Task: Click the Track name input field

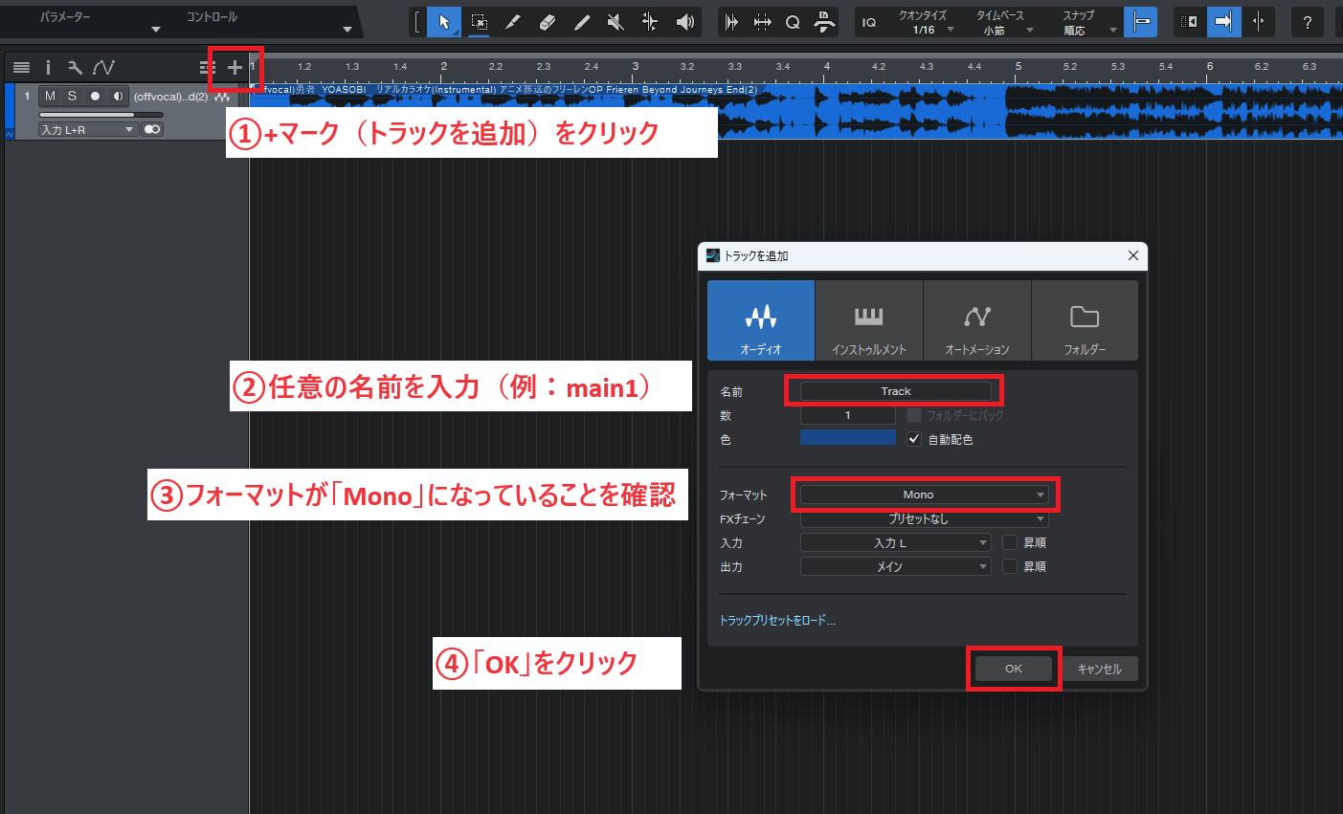Action: (x=895, y=390)
